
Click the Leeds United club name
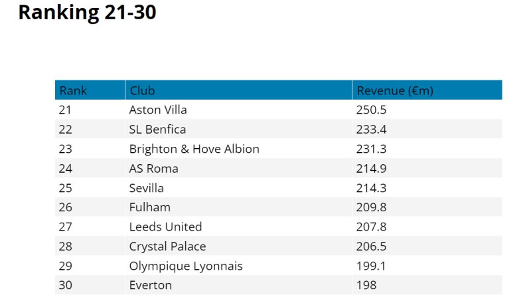[x=165, y=227]
